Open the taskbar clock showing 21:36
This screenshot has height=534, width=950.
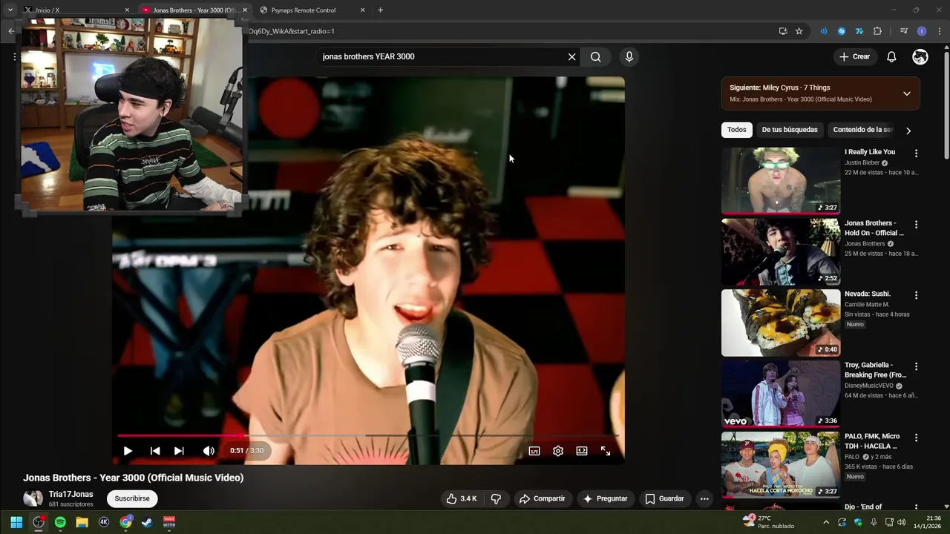point(928,522)
